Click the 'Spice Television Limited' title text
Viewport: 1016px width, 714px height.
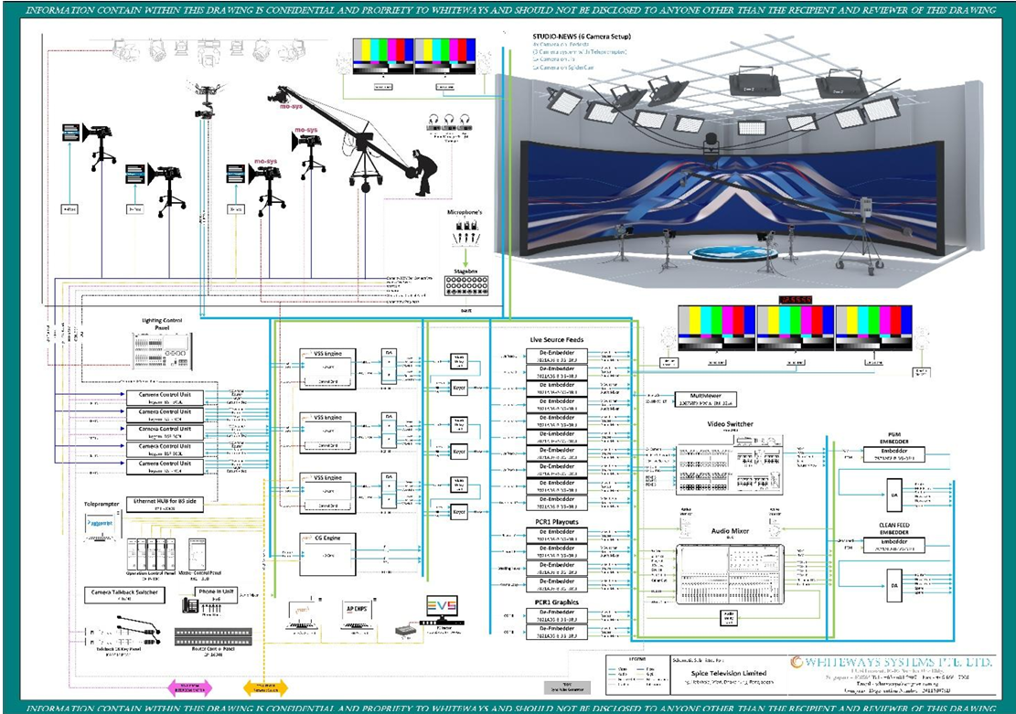728,673
